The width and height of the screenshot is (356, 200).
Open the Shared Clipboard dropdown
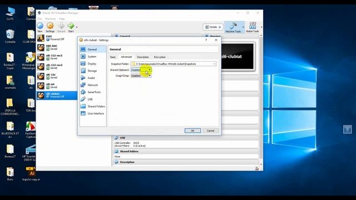[x=141, y=70]
